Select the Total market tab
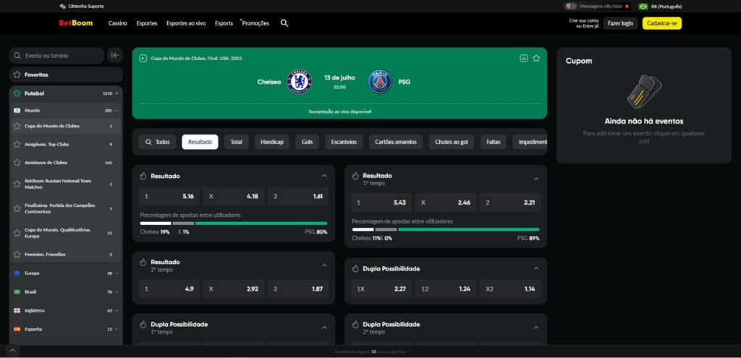 pos(237,142)
